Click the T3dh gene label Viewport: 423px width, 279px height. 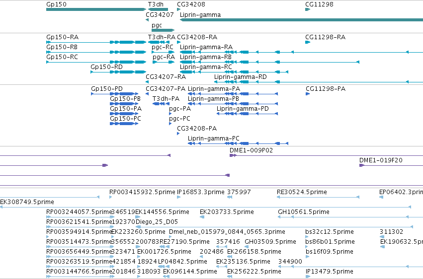click(x=156, y=4)
